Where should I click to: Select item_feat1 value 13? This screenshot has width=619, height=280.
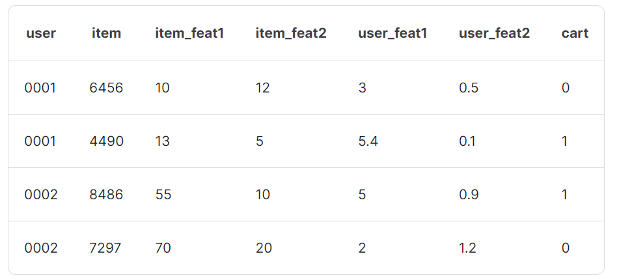(x=162, y=141)
